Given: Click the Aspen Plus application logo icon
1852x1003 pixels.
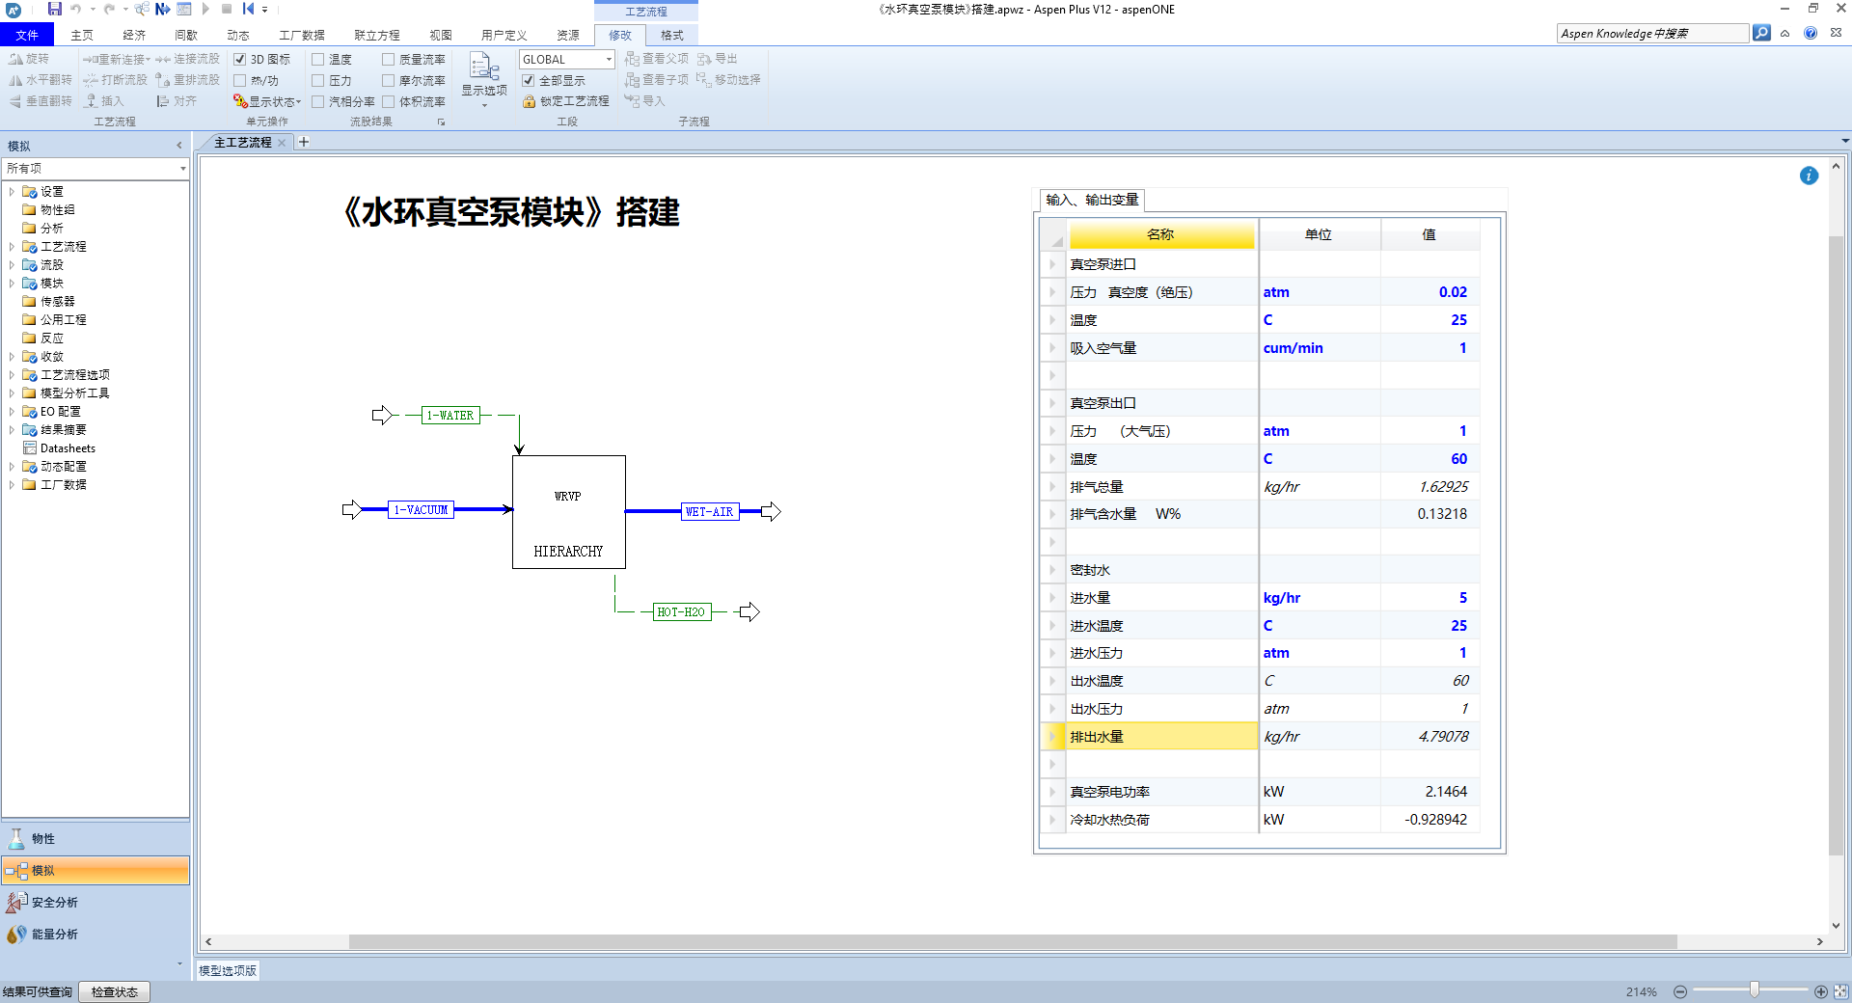Looking at the screenshot, I should [x=14, y=10].
